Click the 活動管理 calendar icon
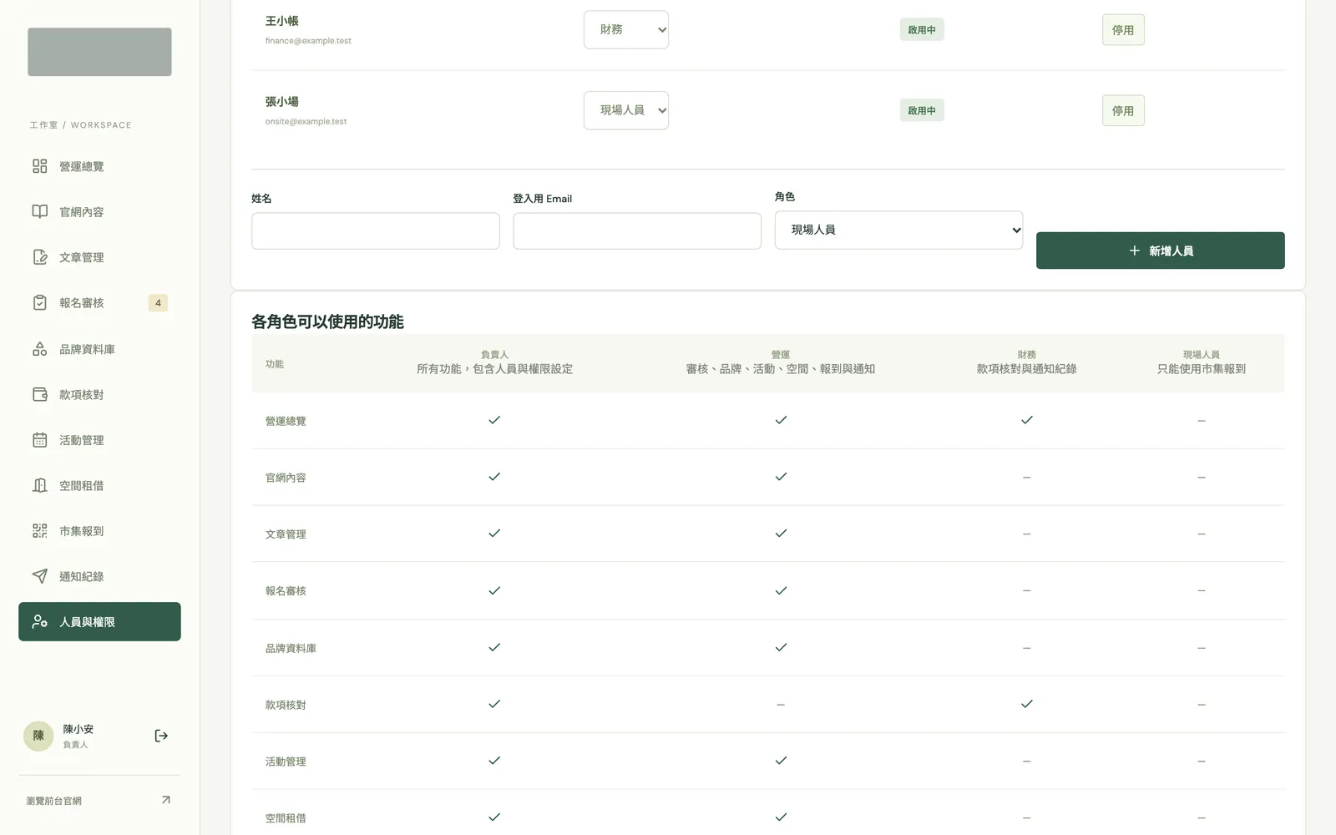The image size is (1336, 835). (x=39, y=440)
